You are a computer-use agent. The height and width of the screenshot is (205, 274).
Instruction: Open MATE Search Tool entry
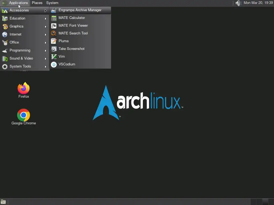[x=80, y=33]
